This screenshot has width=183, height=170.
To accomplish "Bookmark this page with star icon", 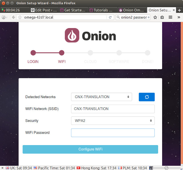I will (x=155, y=17).
